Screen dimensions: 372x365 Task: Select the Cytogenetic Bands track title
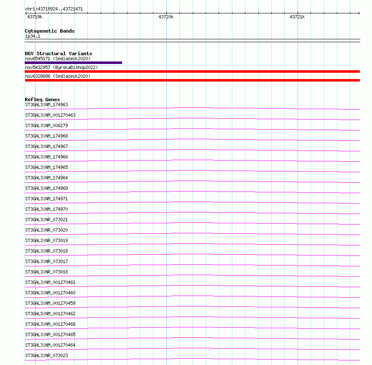pos(50,31)
